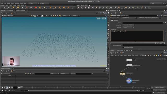Click the Group shelf tool
Screen dimensions: 167x94
[142, 8]
